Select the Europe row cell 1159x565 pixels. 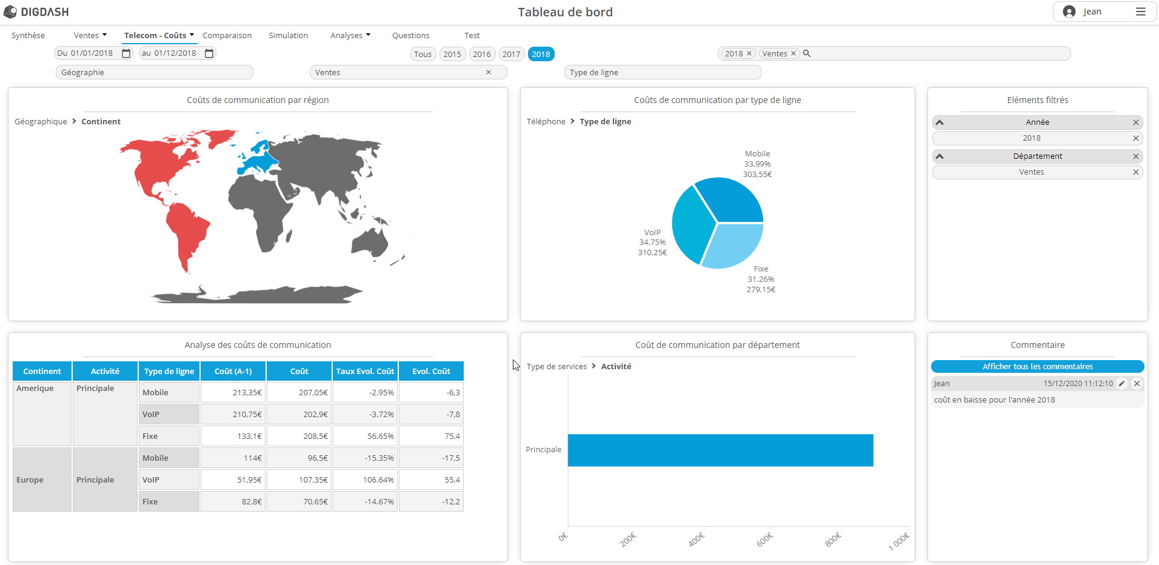(x=42, y=480)
